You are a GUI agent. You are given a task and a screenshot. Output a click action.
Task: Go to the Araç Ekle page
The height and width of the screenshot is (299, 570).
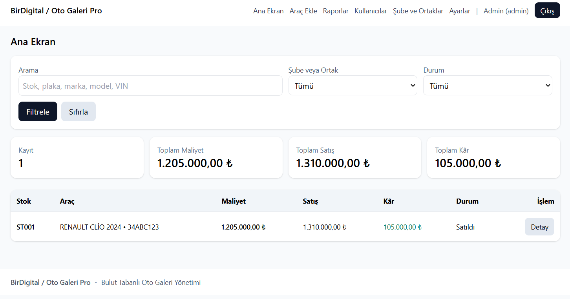pos(303,11)
